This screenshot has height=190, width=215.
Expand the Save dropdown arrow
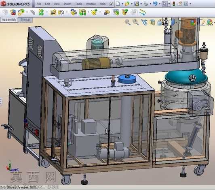(141, 4)
